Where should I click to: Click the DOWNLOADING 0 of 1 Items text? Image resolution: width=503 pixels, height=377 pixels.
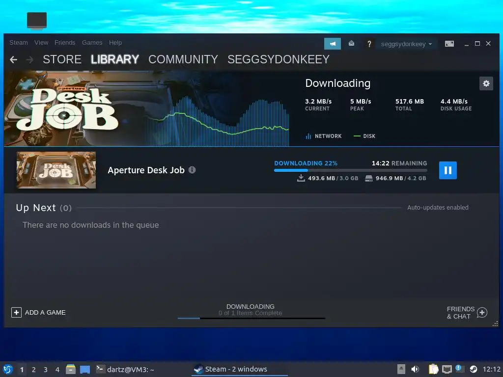[250, 310]
